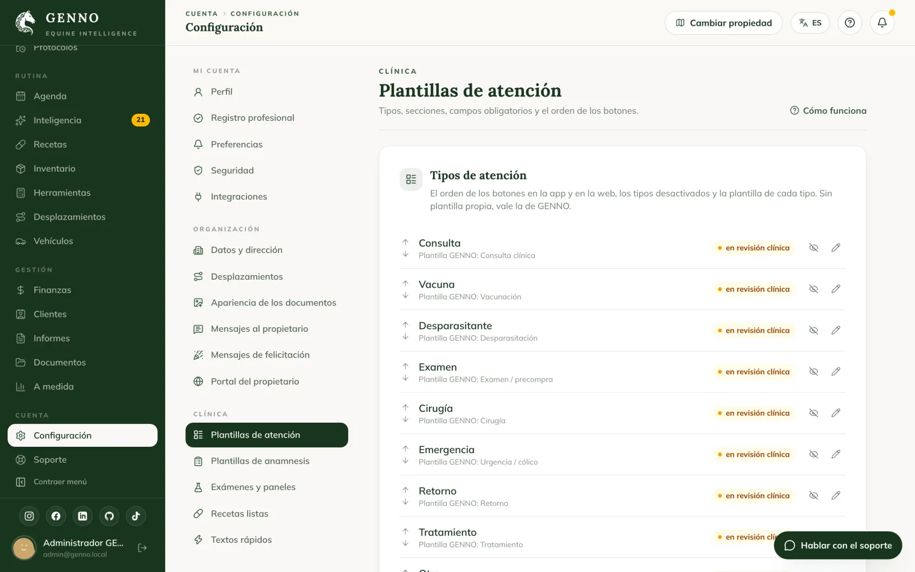Image resolution: width=915 pixels, height=572 pixels.
Task: Open Recetas listas settings
Action: coord(266,514)
